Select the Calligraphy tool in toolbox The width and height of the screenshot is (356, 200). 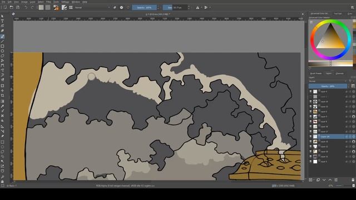click(x=2, y=31)
